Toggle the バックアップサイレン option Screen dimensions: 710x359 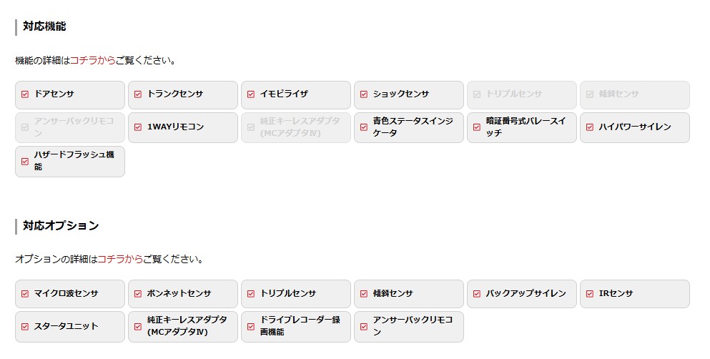477,294
